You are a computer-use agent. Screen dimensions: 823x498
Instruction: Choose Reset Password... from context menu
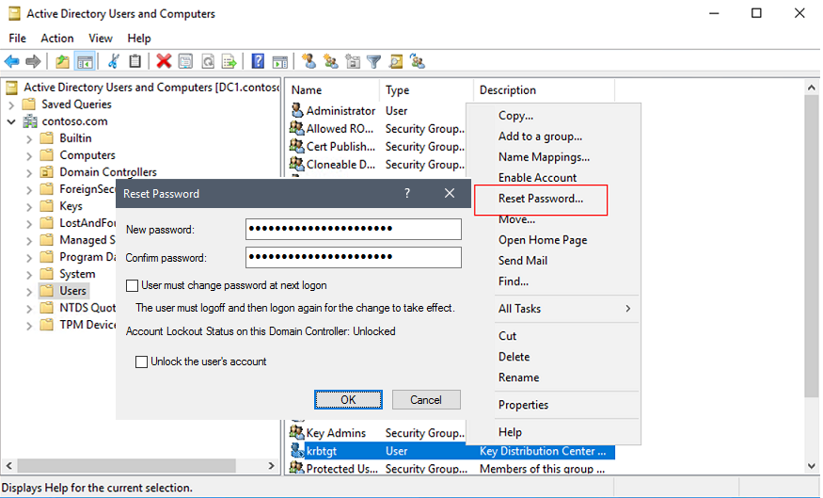click(541, 199)
